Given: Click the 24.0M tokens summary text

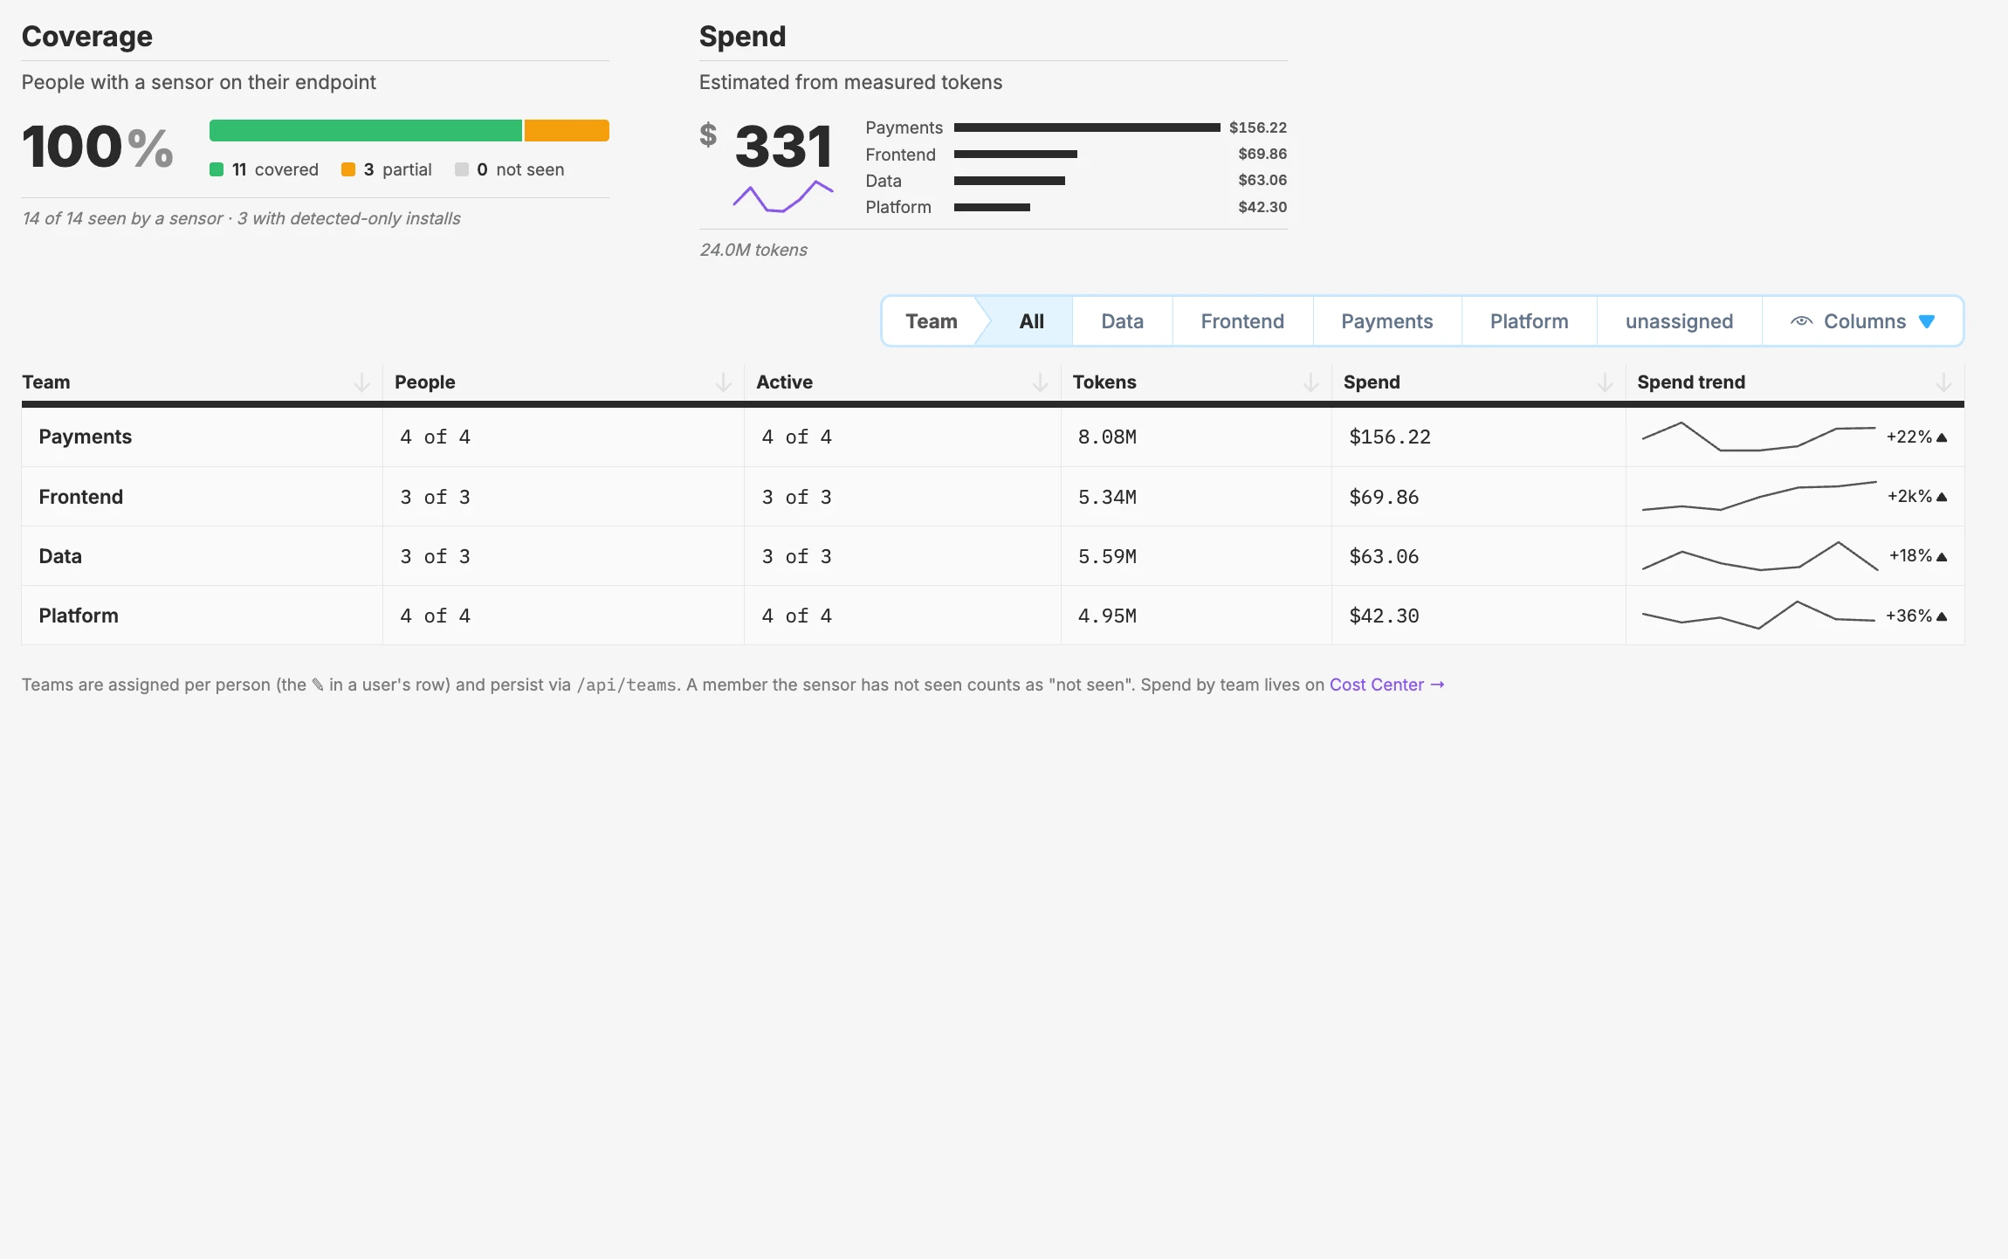Looking at the screenshot, I should coord(753,250).
